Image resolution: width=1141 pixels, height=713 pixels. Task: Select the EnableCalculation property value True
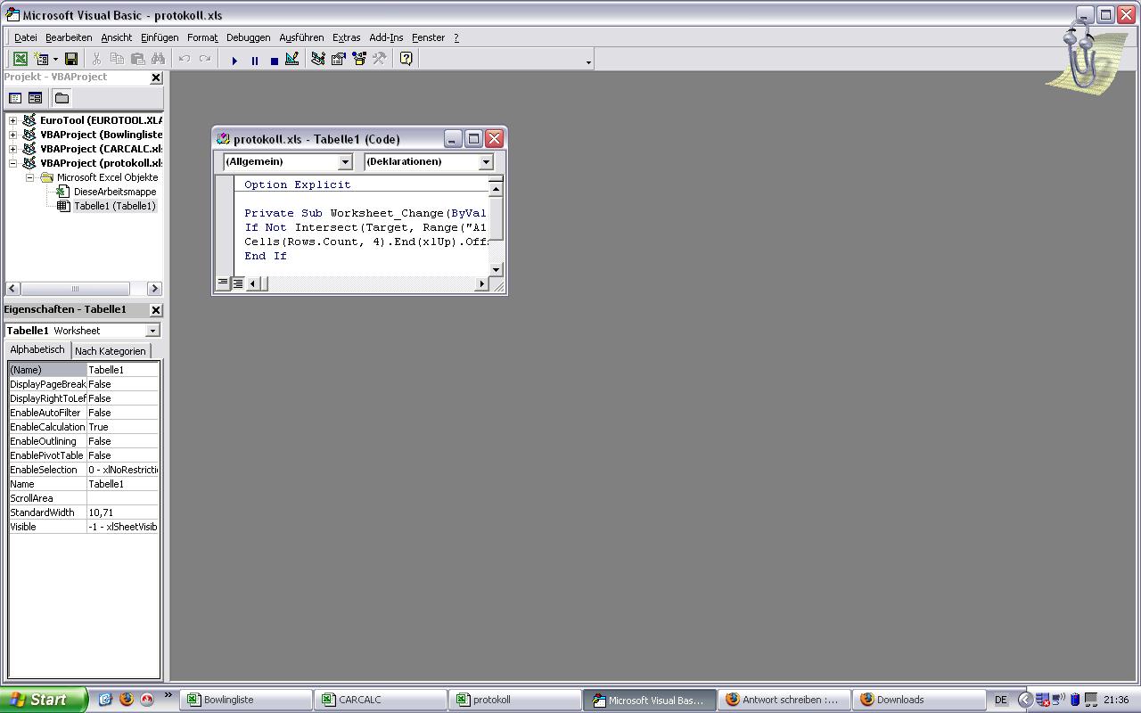click(123, 427)
